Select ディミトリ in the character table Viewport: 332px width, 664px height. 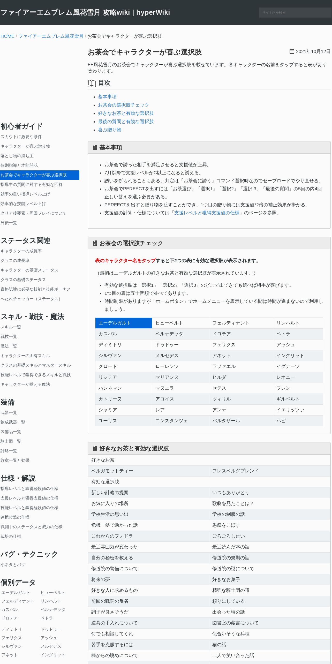coord(124,345)
